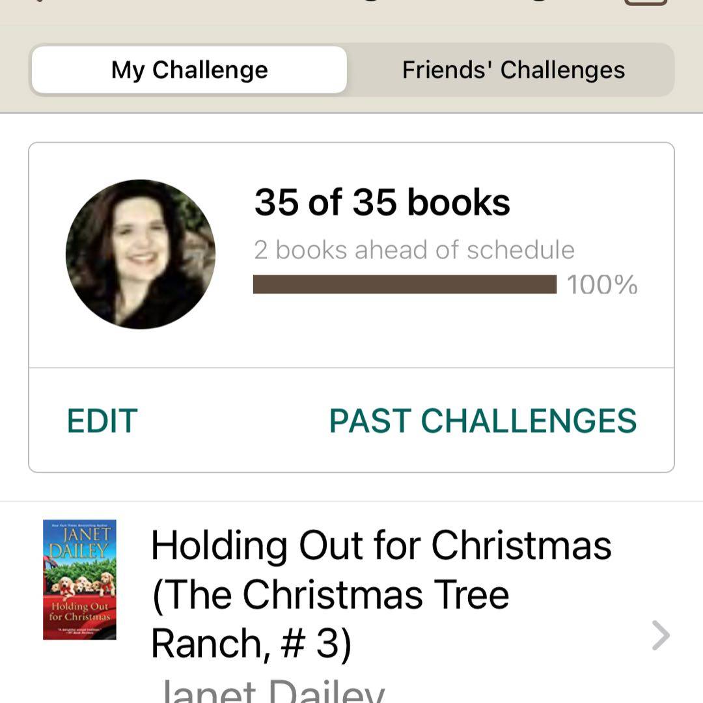Tap the 'The Christmas Tree' series line
The image size is (703, 703).
(x=330, y=594)
